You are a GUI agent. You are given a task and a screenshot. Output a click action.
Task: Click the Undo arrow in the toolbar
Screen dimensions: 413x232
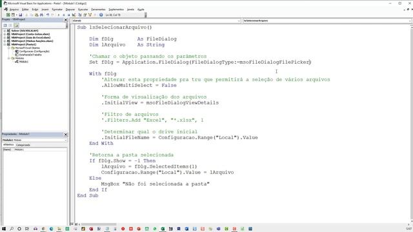tap(48, 15)
